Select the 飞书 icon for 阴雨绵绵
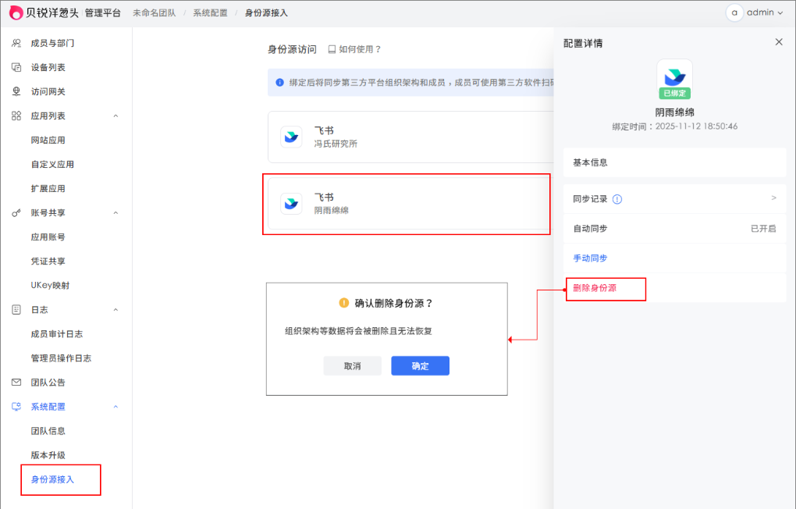The height and width of the screenshot is (509, 796). click(291, 204)
